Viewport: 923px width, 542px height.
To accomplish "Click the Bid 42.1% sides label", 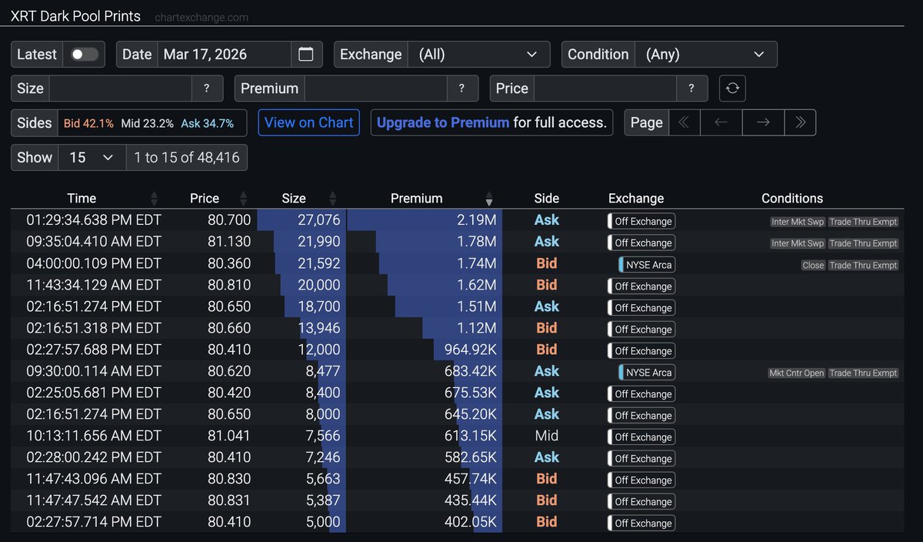I will click(x=88, y=123).
